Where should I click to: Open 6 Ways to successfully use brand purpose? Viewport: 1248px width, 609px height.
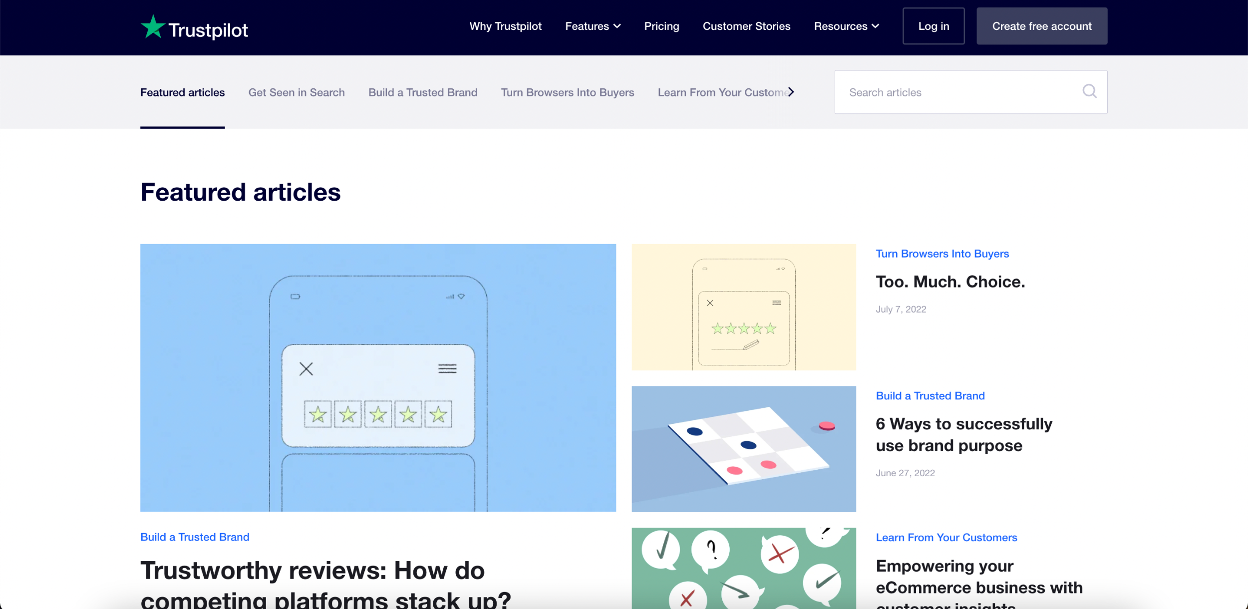coord(963,434)
